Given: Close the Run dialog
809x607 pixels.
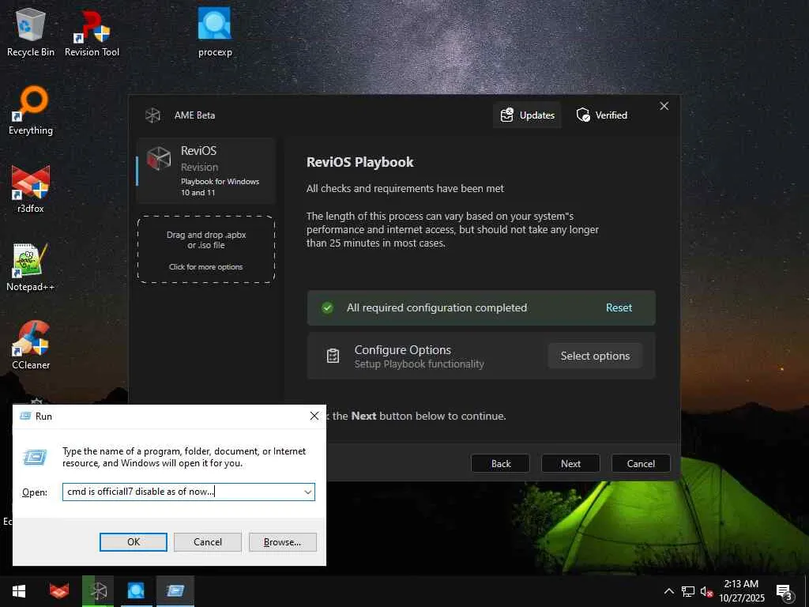Looking at the screenshot, I should pyautogui.click(x=314, y=416).
